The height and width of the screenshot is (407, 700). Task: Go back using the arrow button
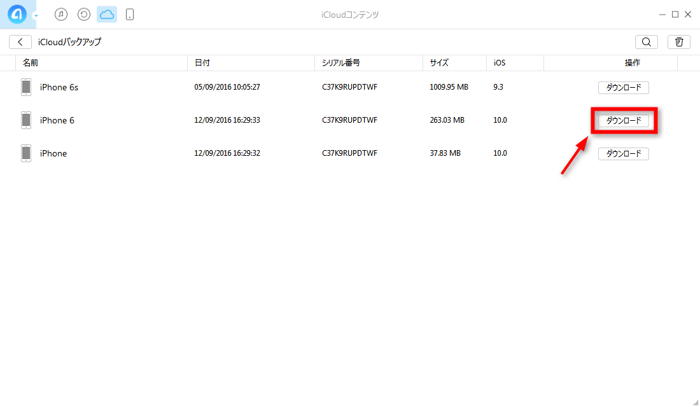[20, 42]
